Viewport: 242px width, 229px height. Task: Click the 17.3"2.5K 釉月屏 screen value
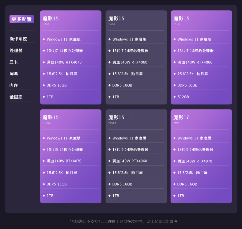(x=192, y=173)
